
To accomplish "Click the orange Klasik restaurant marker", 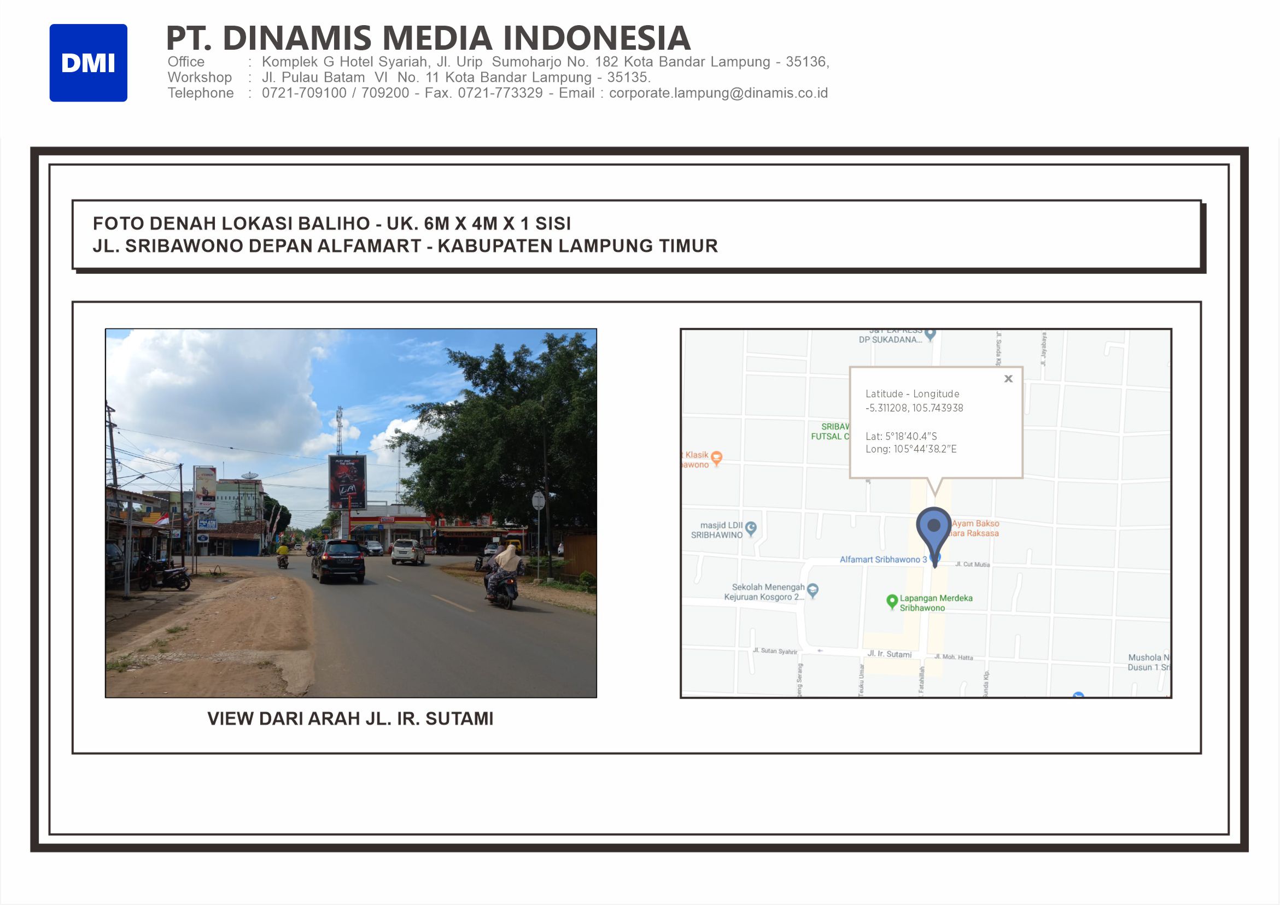I will pos(717,459).
